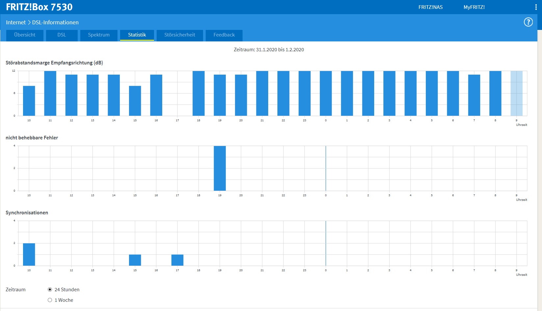Click the 0 Uhr bar in Störabstandsmarge chart
The width and height of the screenshot is (542, 311).
(326, 93)
